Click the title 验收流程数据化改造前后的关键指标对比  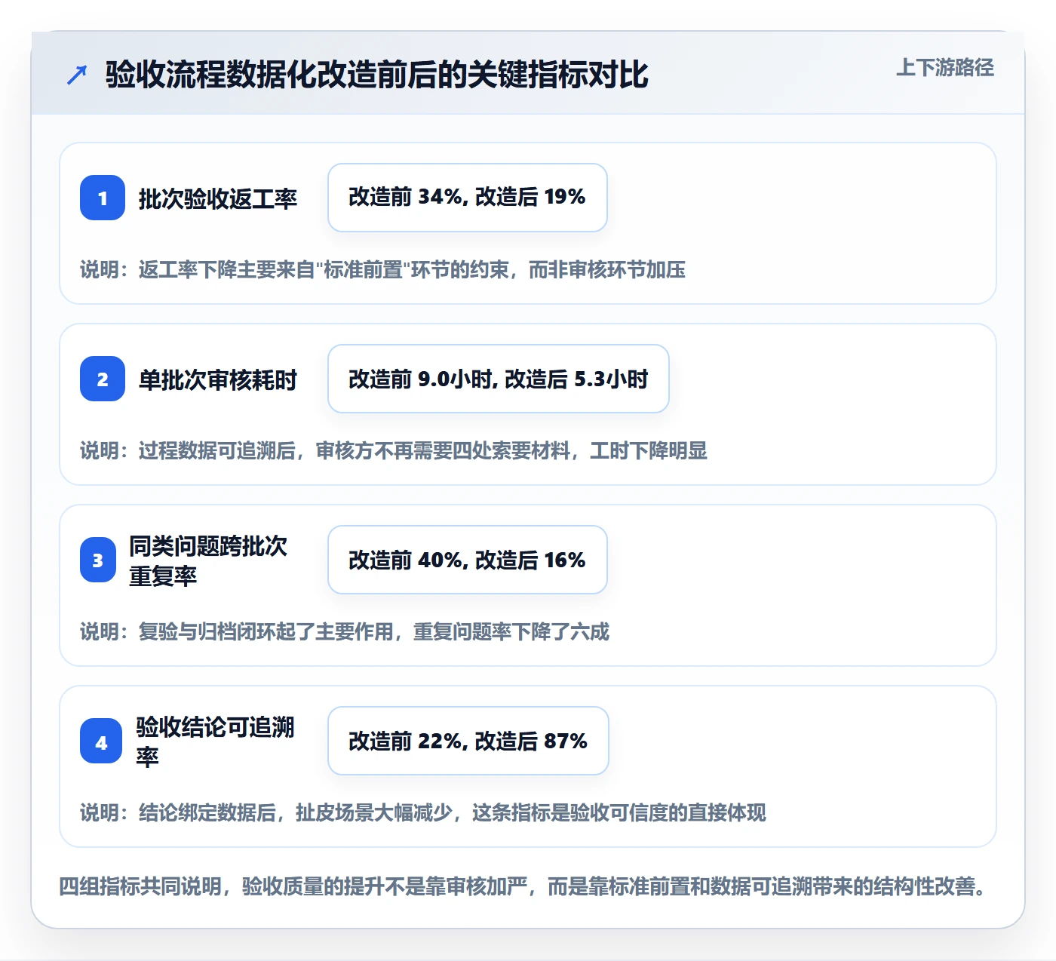coord(377,75)
